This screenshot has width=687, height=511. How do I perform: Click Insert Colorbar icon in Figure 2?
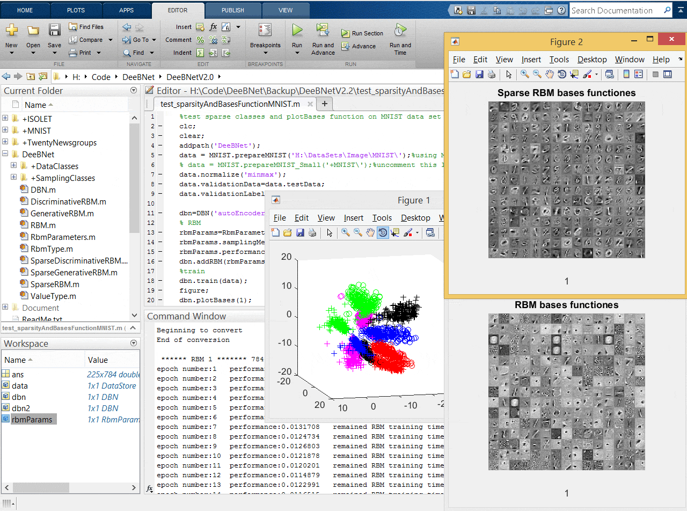[x=626, y=74]
